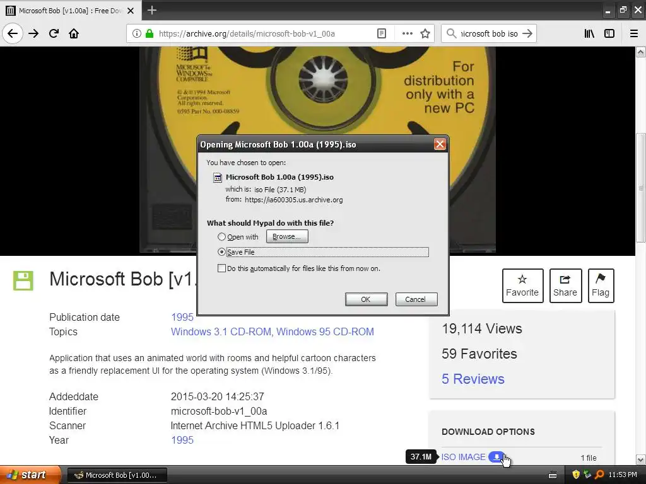Bookmark this page with the star

click(425, 33)
